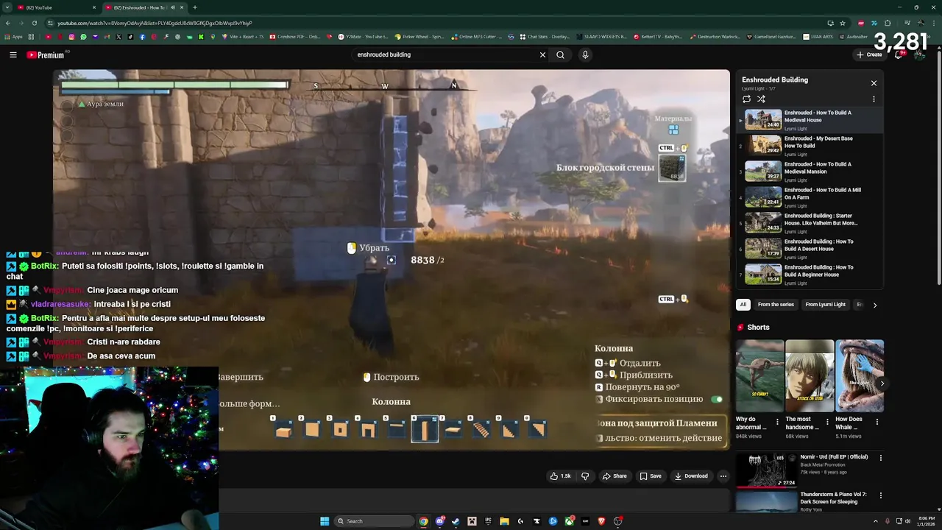
Task: Open options for 'How Does Whale' Short
Action: (877, 423)
